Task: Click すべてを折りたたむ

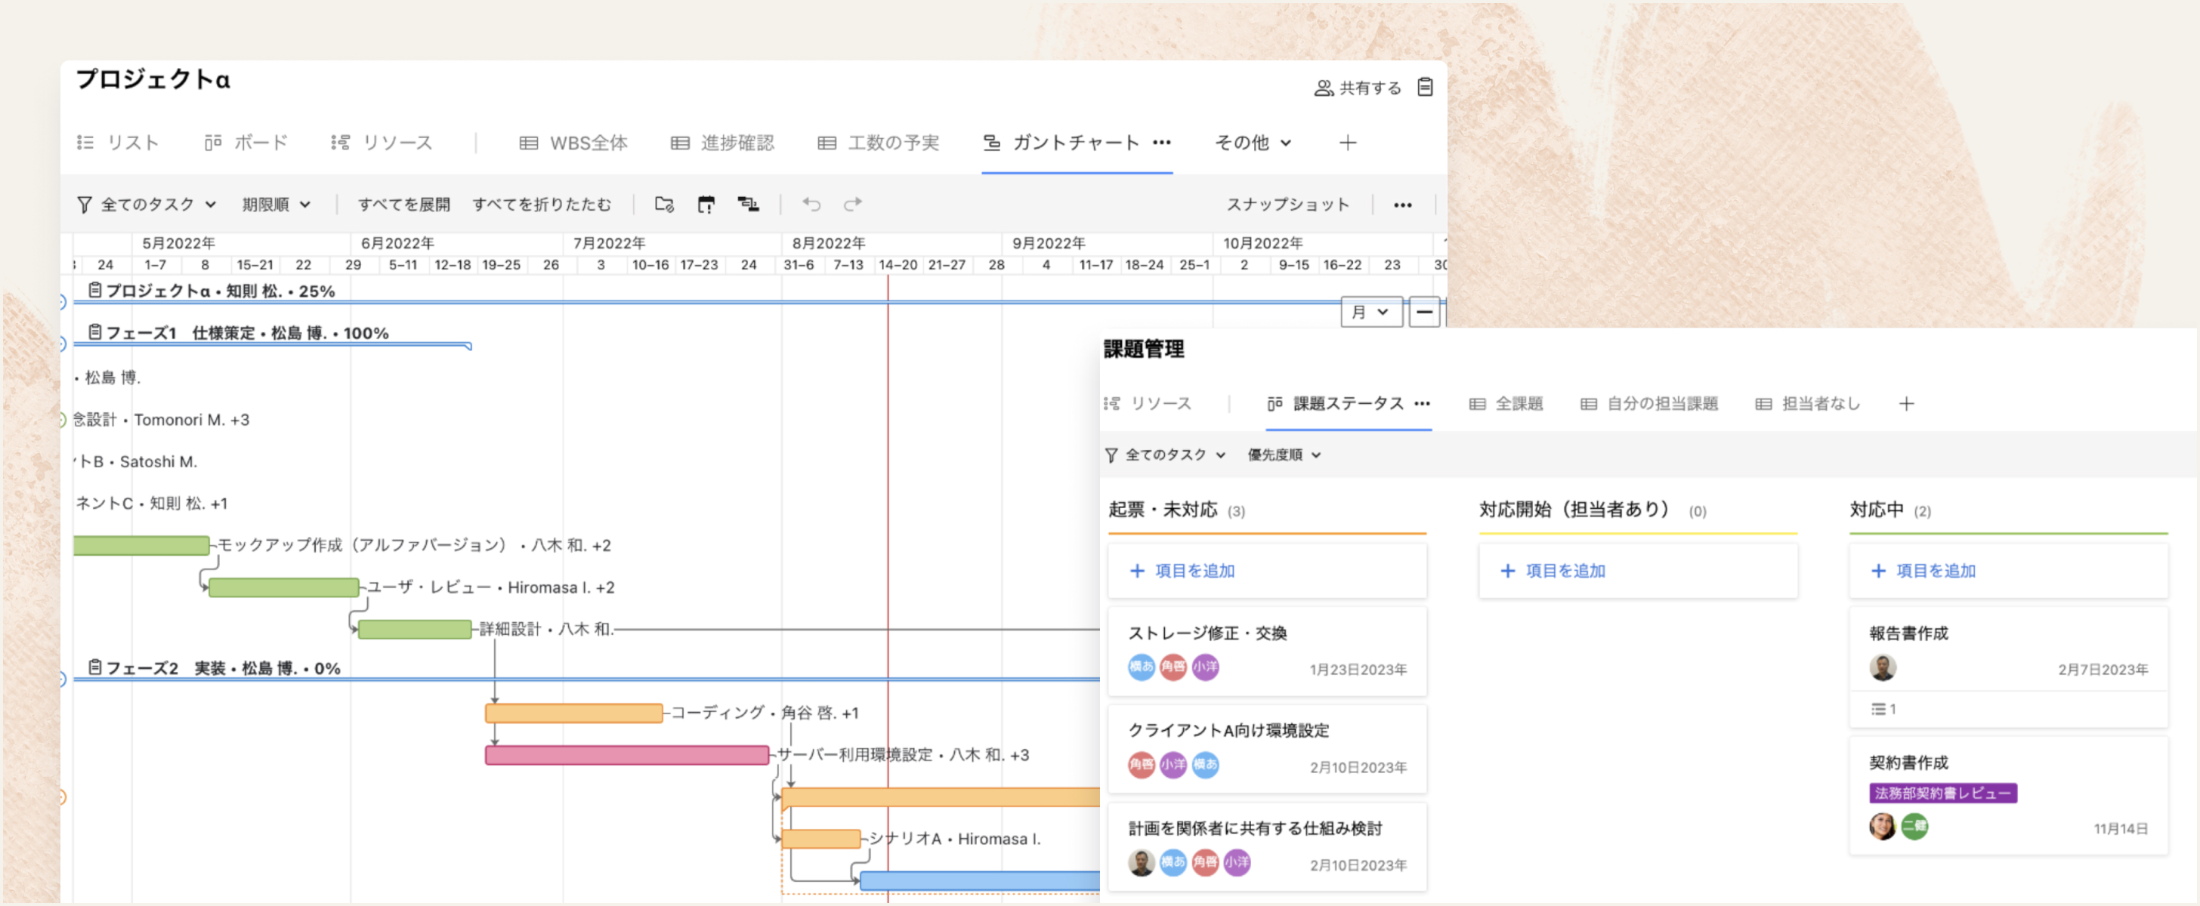Action: pos(542,205)
